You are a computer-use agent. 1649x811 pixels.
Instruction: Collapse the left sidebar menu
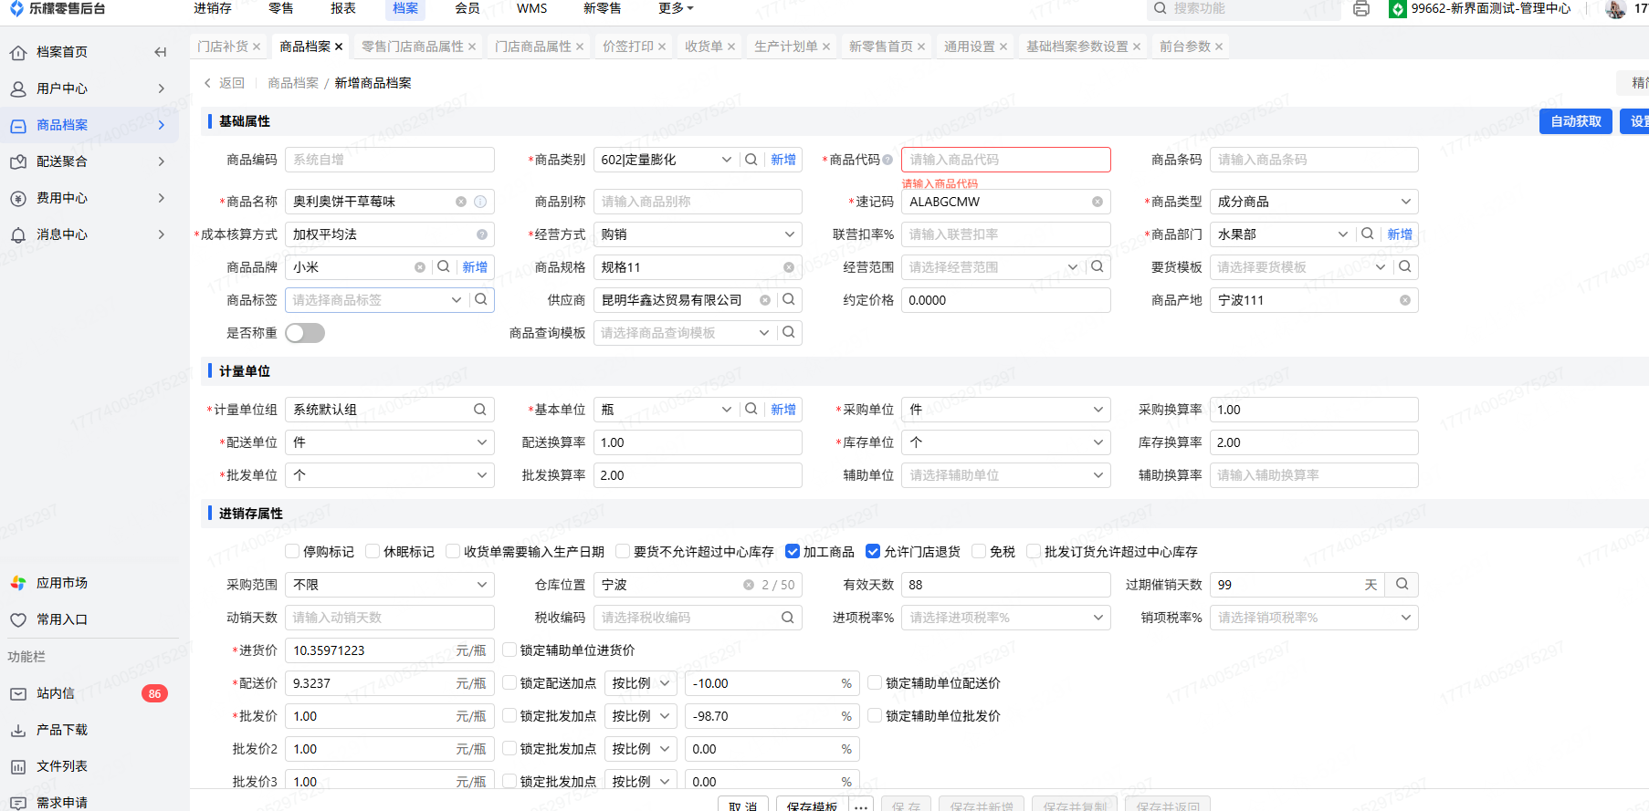tap(161, 52)
